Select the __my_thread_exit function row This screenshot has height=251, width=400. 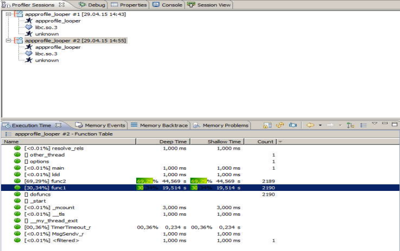[200, 221]
